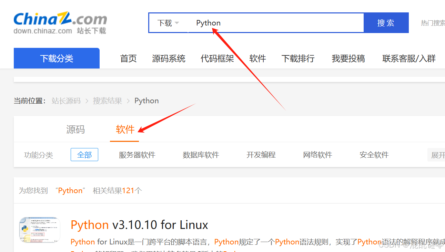Filter by 开发编程 category
This screenshot has width=445, height=252.
click(x=261, y=155)
